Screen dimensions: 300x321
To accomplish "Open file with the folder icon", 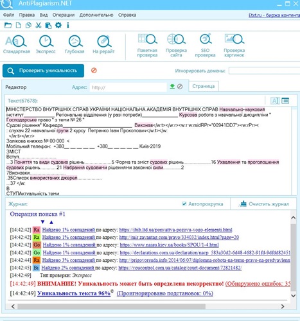I will coord(8,26).
